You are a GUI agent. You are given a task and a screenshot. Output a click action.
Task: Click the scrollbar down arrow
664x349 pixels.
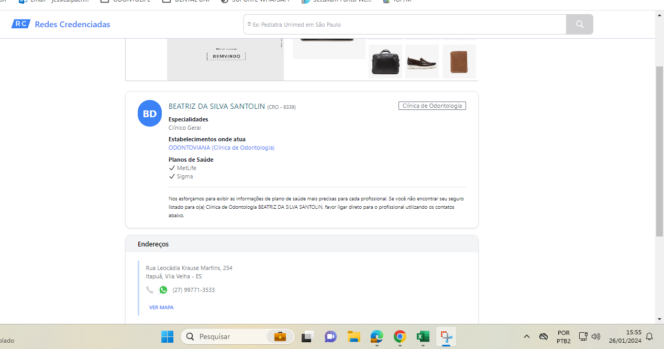click(660, 319)
